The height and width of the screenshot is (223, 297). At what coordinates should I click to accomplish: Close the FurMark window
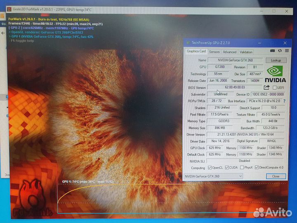pos(287,12)
